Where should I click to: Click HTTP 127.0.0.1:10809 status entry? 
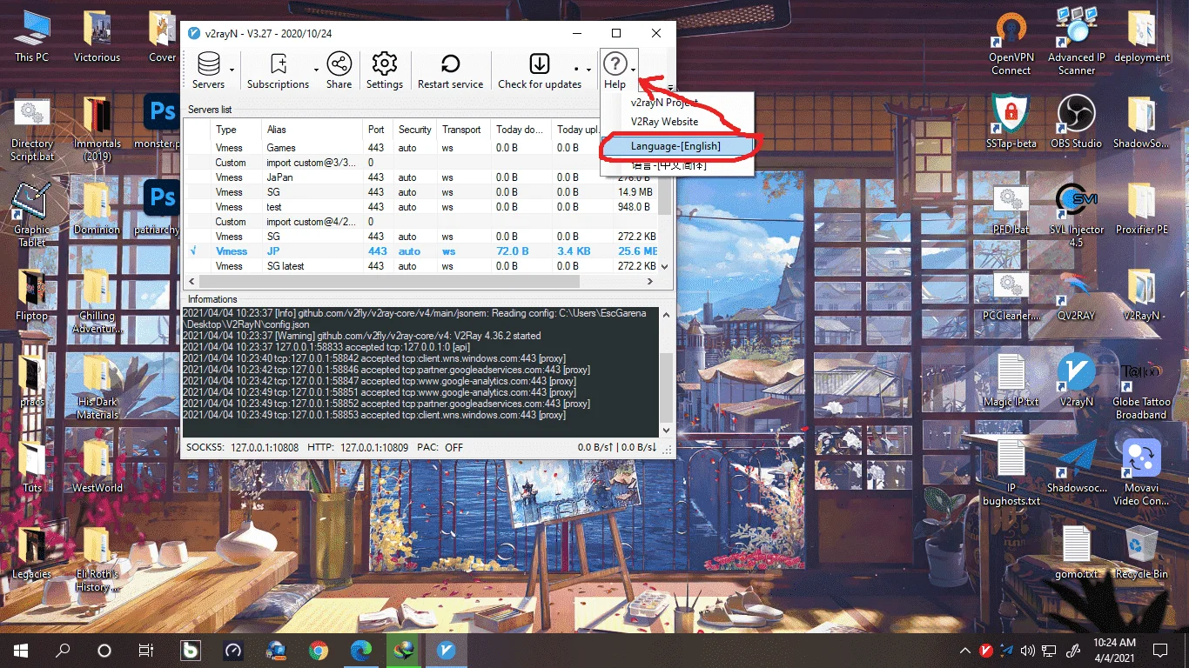click(x=358, y=447)
